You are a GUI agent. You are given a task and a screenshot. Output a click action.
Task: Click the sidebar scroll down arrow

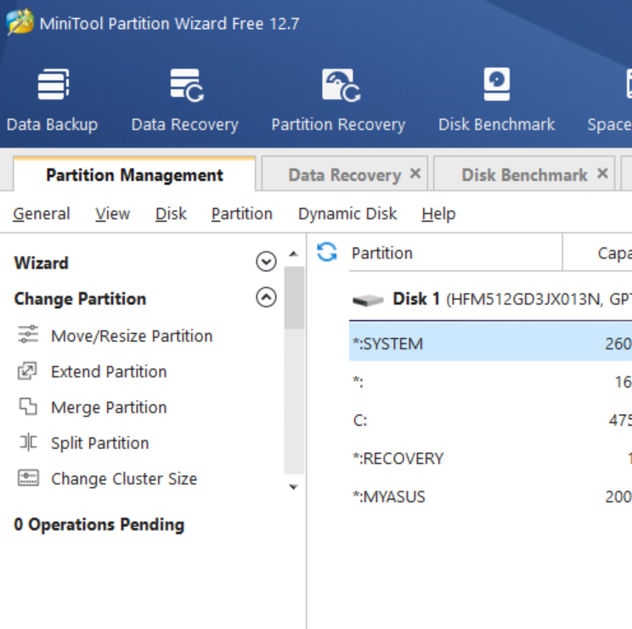(294, 487)
